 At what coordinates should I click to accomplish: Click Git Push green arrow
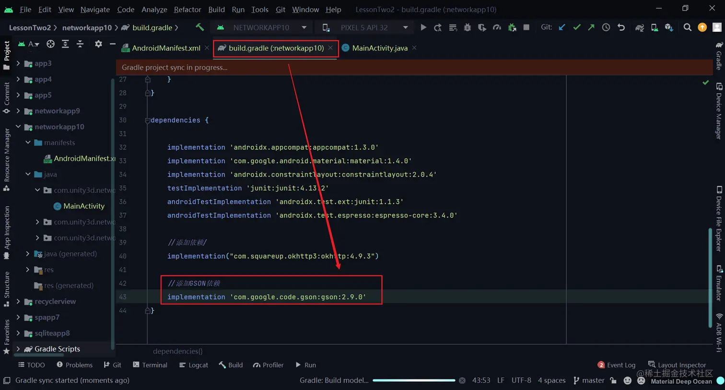[x=591, y=27]
